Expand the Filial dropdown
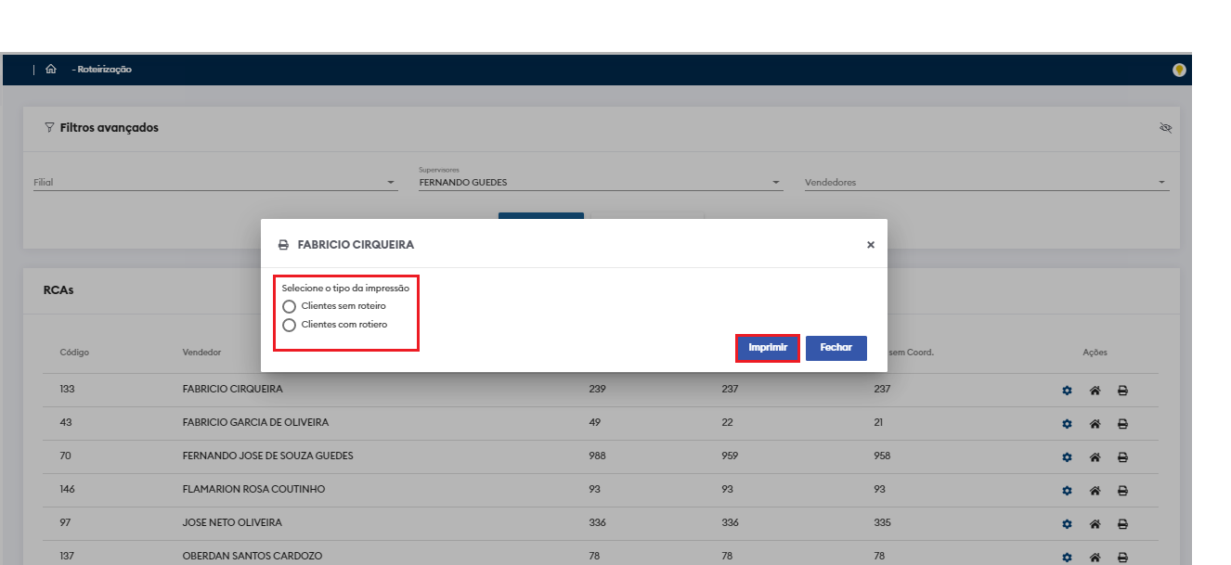 391,183
